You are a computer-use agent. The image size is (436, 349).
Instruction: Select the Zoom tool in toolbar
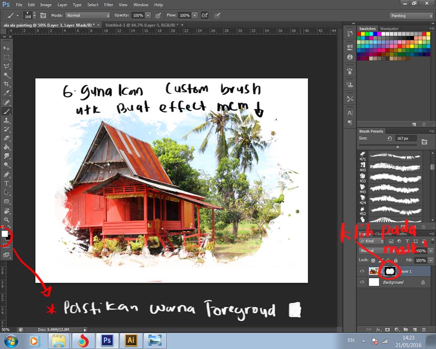click(6, 219)
